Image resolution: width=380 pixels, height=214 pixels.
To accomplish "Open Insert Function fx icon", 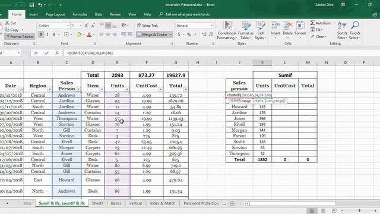I will pyautogui.click(x=57, y=53).
